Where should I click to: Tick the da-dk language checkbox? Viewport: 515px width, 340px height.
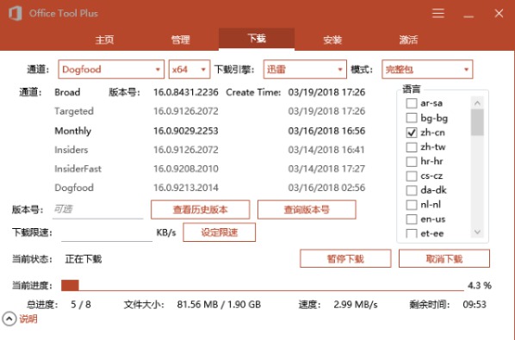(412, 190)
